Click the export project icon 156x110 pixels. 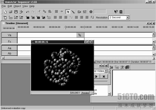21,12
